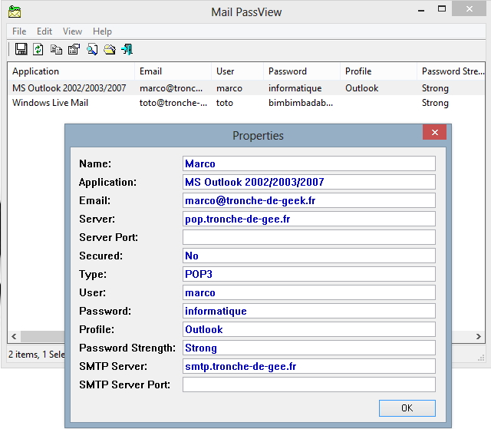Screen dimensions: 491x429
Task: Click the Email field marco@tronche-de-geek.fr
Action: click(309, 200)
